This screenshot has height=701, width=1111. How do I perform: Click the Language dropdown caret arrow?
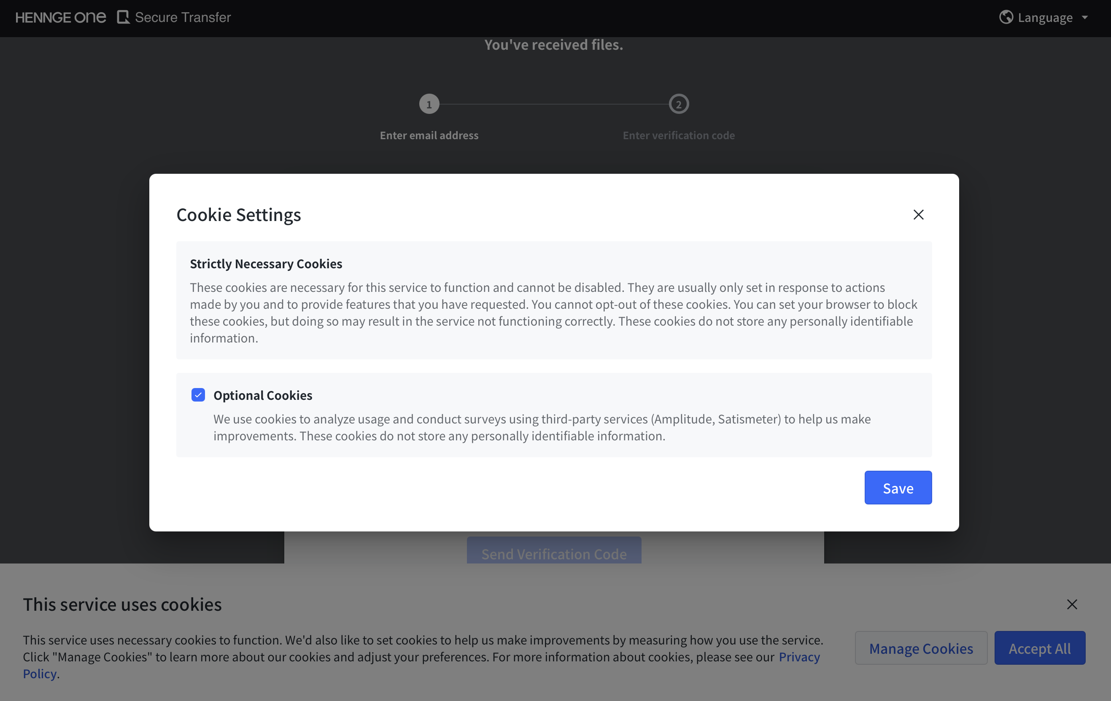(x=1085, y=18)
